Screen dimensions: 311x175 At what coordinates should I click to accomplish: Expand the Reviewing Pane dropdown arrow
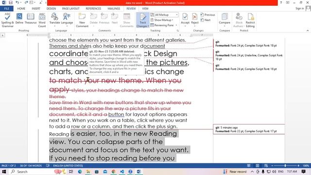click(x=176, y=25)
